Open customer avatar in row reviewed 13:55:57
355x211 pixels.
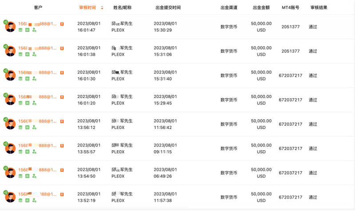click(x=10, y=148)
